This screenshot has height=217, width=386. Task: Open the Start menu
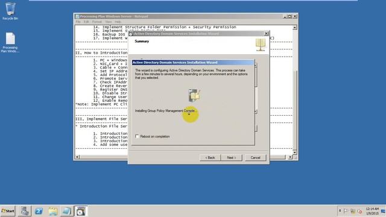click(8, 211)
